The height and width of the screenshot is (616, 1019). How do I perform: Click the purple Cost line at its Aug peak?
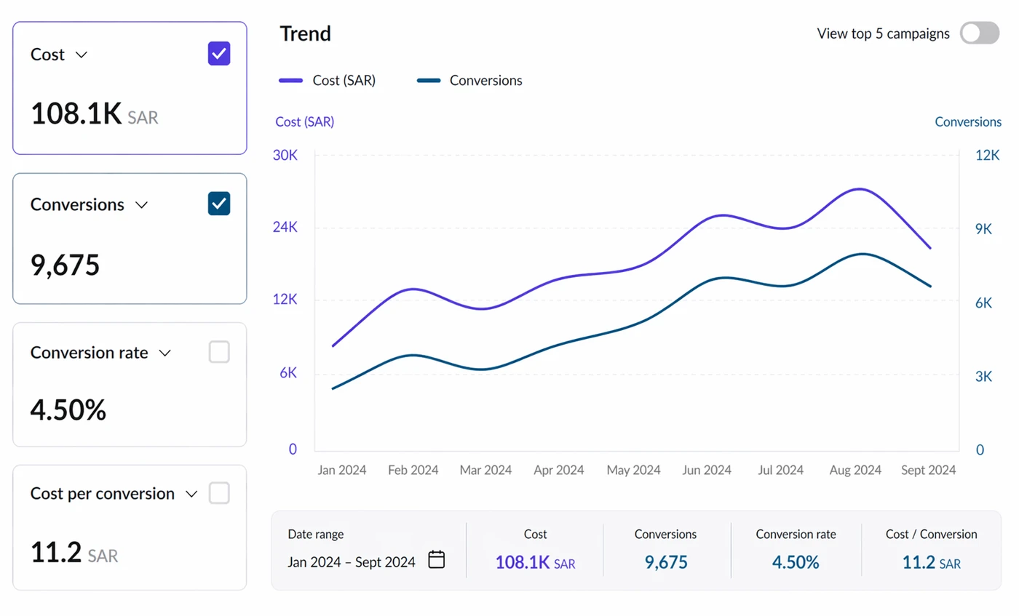coord(860,189)
